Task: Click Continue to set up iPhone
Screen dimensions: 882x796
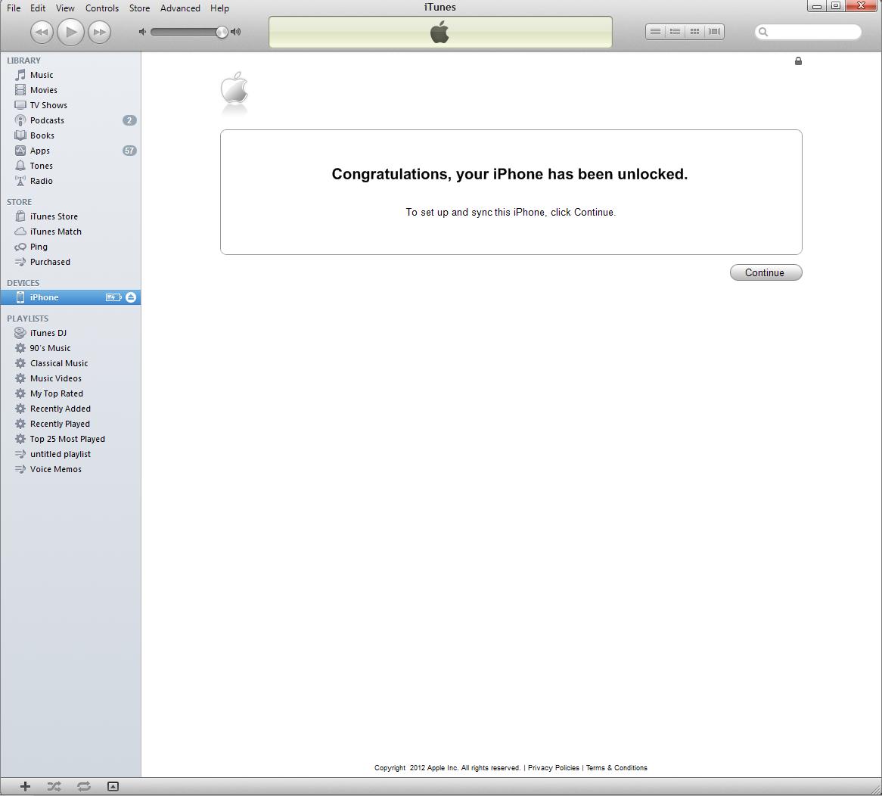Action: 766,273
